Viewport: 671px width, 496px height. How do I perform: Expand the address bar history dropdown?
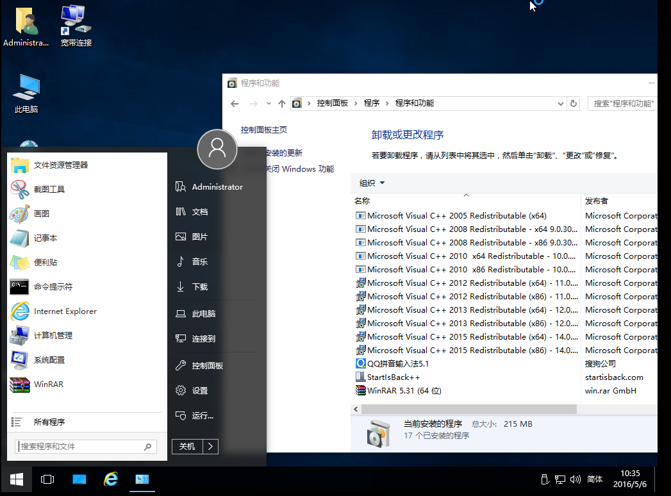[560, 104]
